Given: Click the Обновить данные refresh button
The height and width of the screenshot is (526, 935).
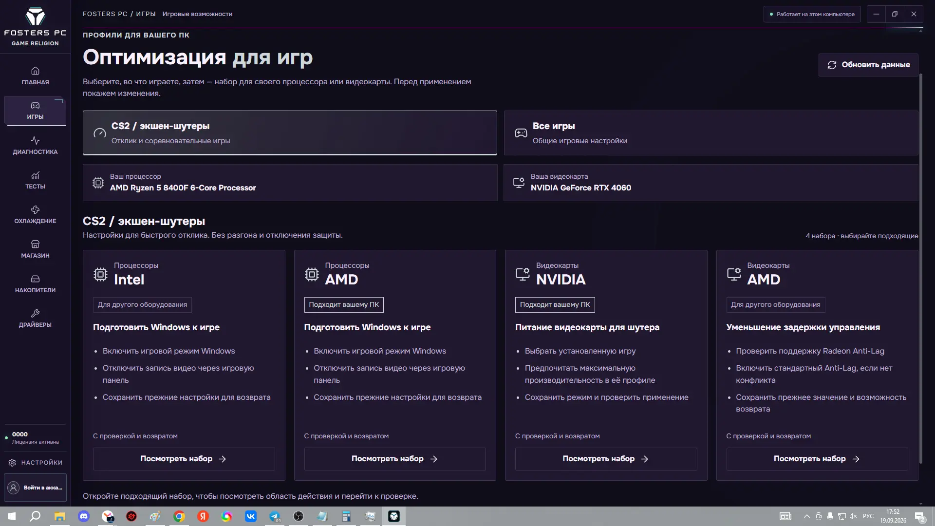Looking at the screenshot, I should (868, 65).
